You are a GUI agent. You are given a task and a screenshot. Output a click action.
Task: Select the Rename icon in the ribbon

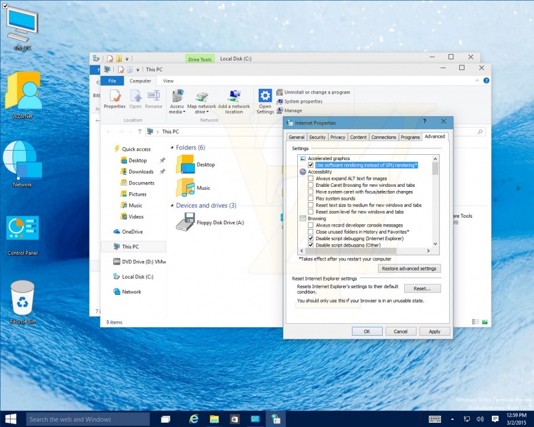click(154, 98)
